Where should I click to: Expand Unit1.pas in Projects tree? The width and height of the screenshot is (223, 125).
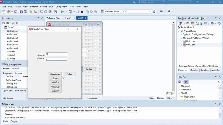click(x=181, y=41)
